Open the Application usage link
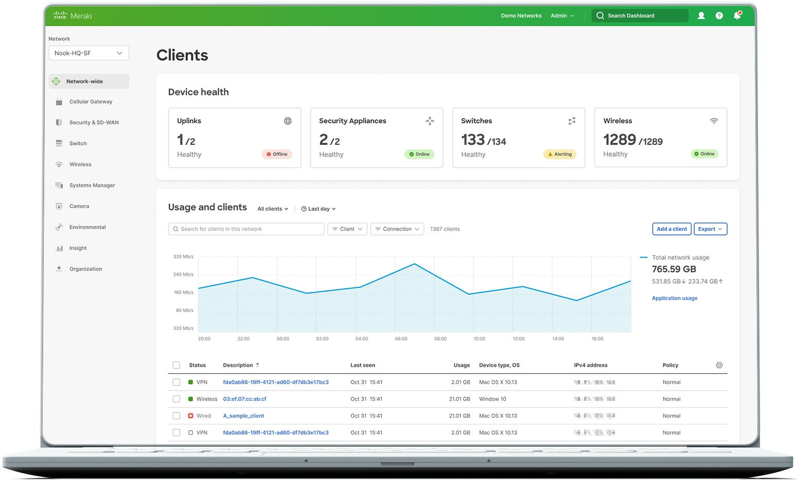 tap(675, 298)
